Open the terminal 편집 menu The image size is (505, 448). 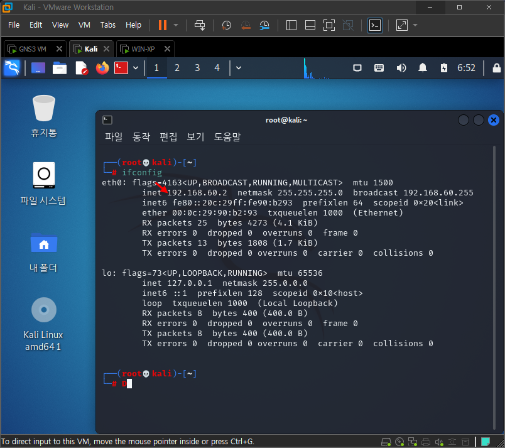tap(168, 136)
